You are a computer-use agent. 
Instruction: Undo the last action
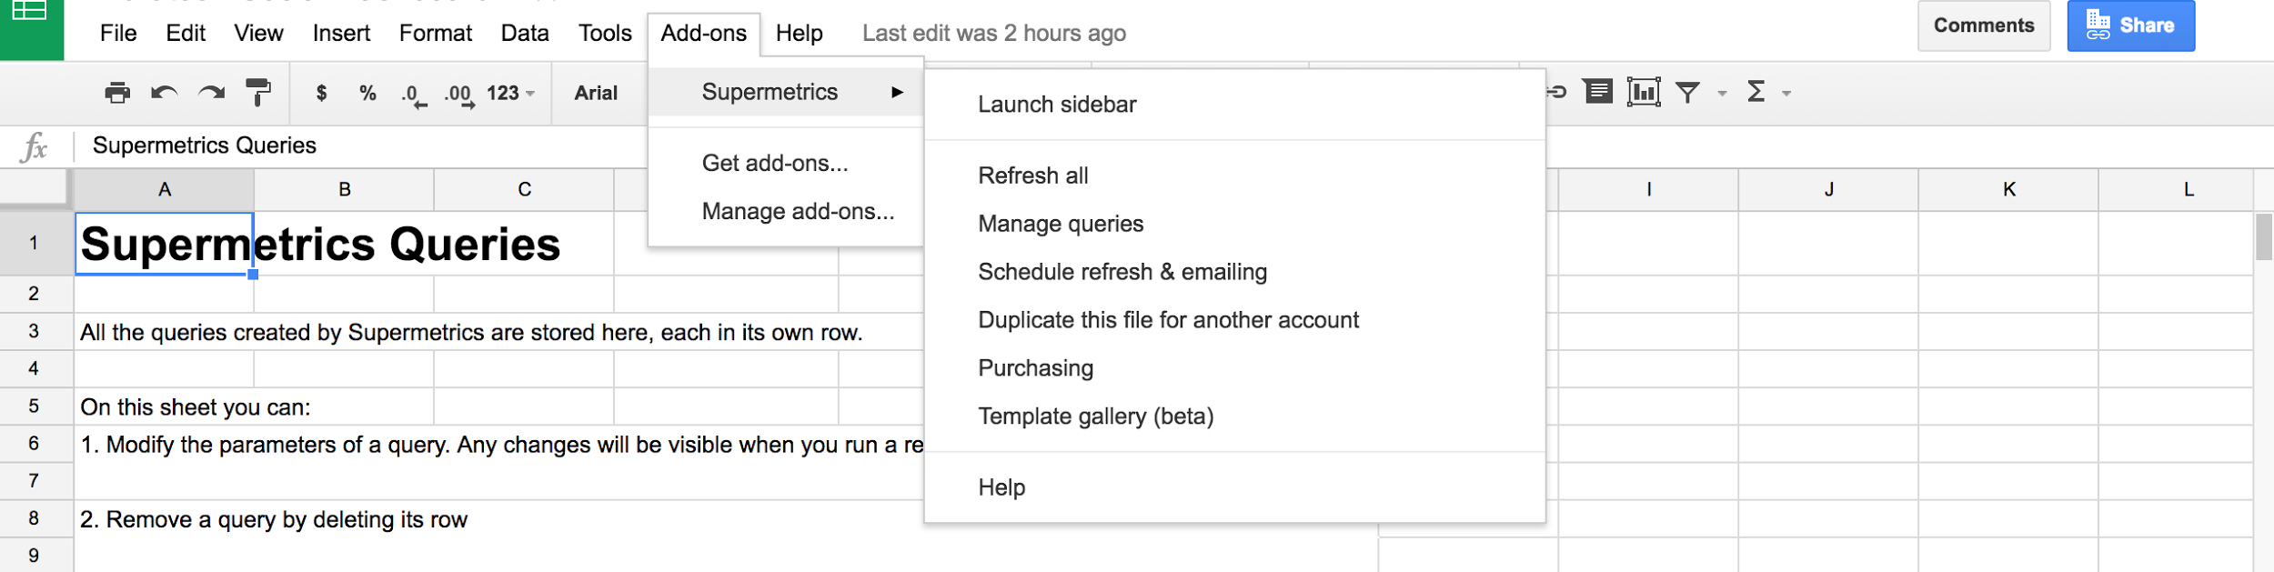pos(165,93)
